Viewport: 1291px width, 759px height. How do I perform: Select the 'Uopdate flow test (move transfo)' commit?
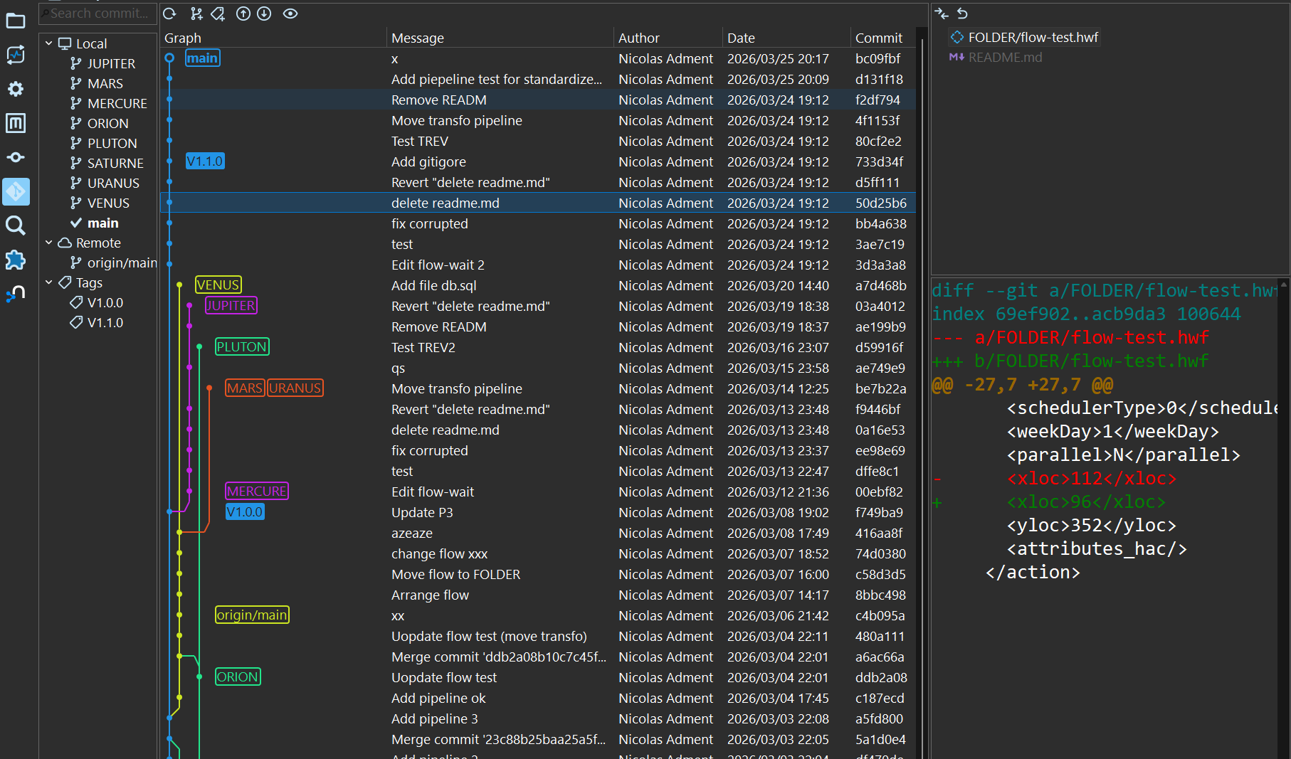[x=538, y=636]
